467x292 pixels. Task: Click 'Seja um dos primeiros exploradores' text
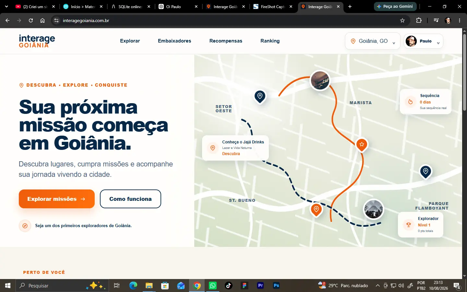[83, 225]
